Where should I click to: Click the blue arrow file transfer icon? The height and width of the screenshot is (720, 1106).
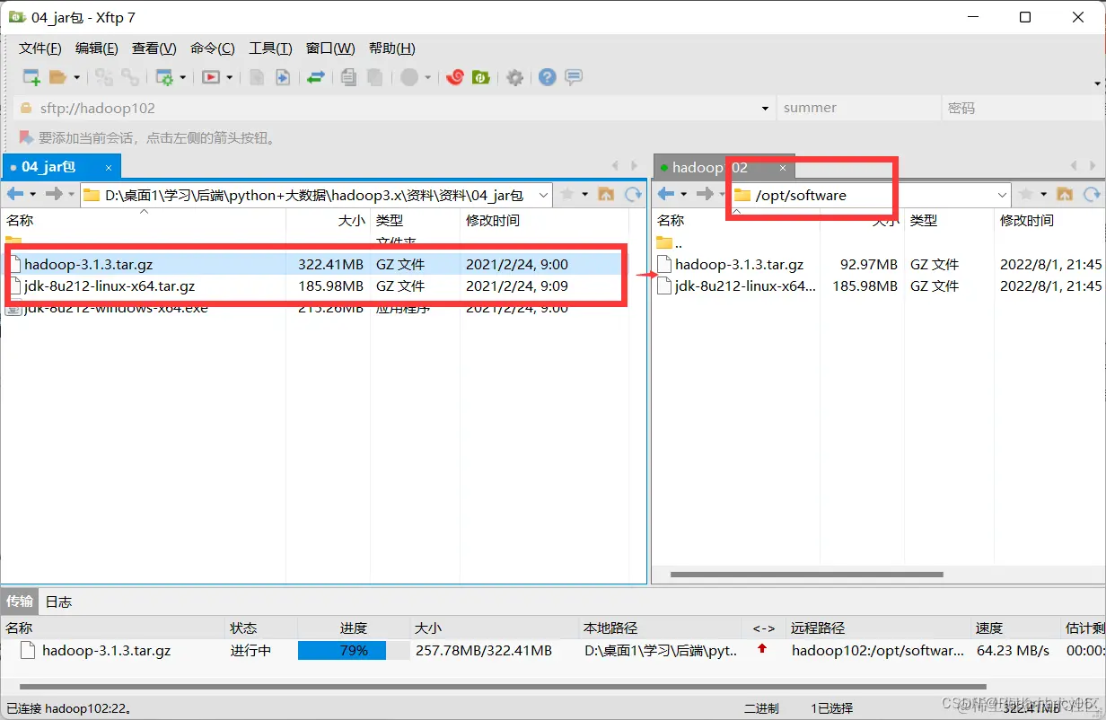coord(282,77)
